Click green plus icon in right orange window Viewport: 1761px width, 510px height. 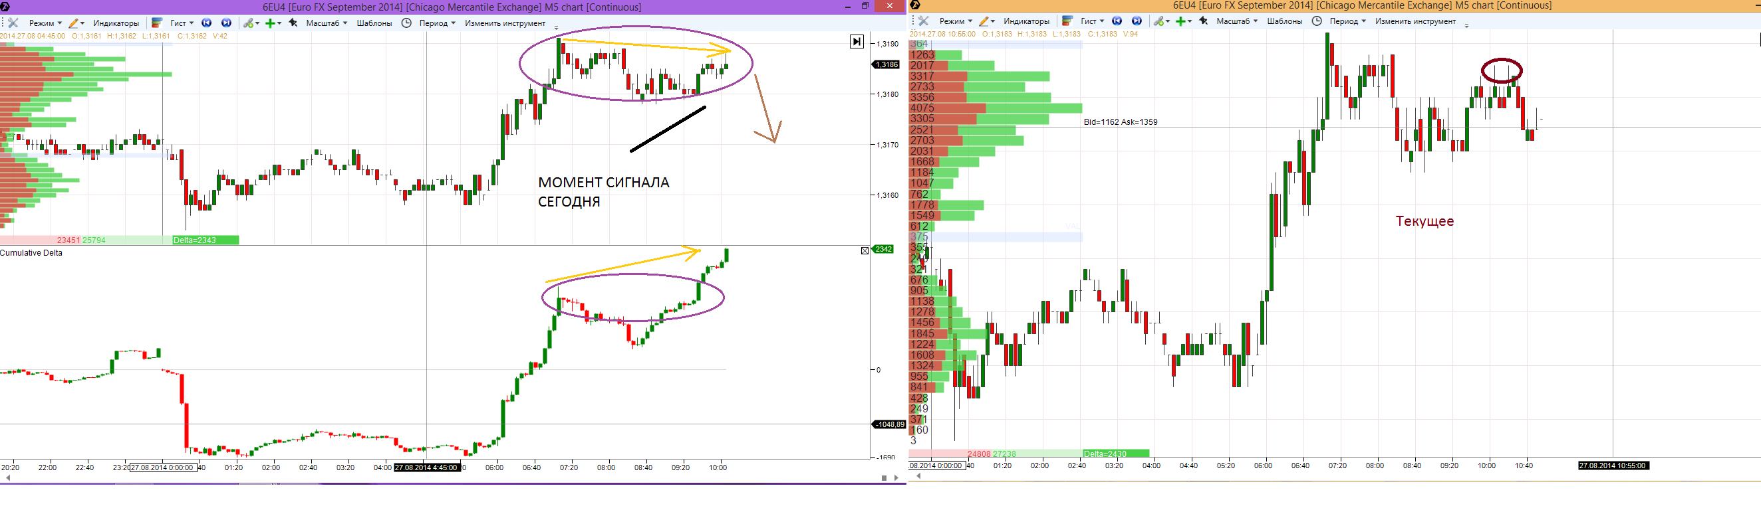click(x=1184, y=21)
